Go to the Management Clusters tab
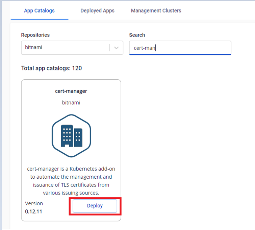 click(156, 11)
